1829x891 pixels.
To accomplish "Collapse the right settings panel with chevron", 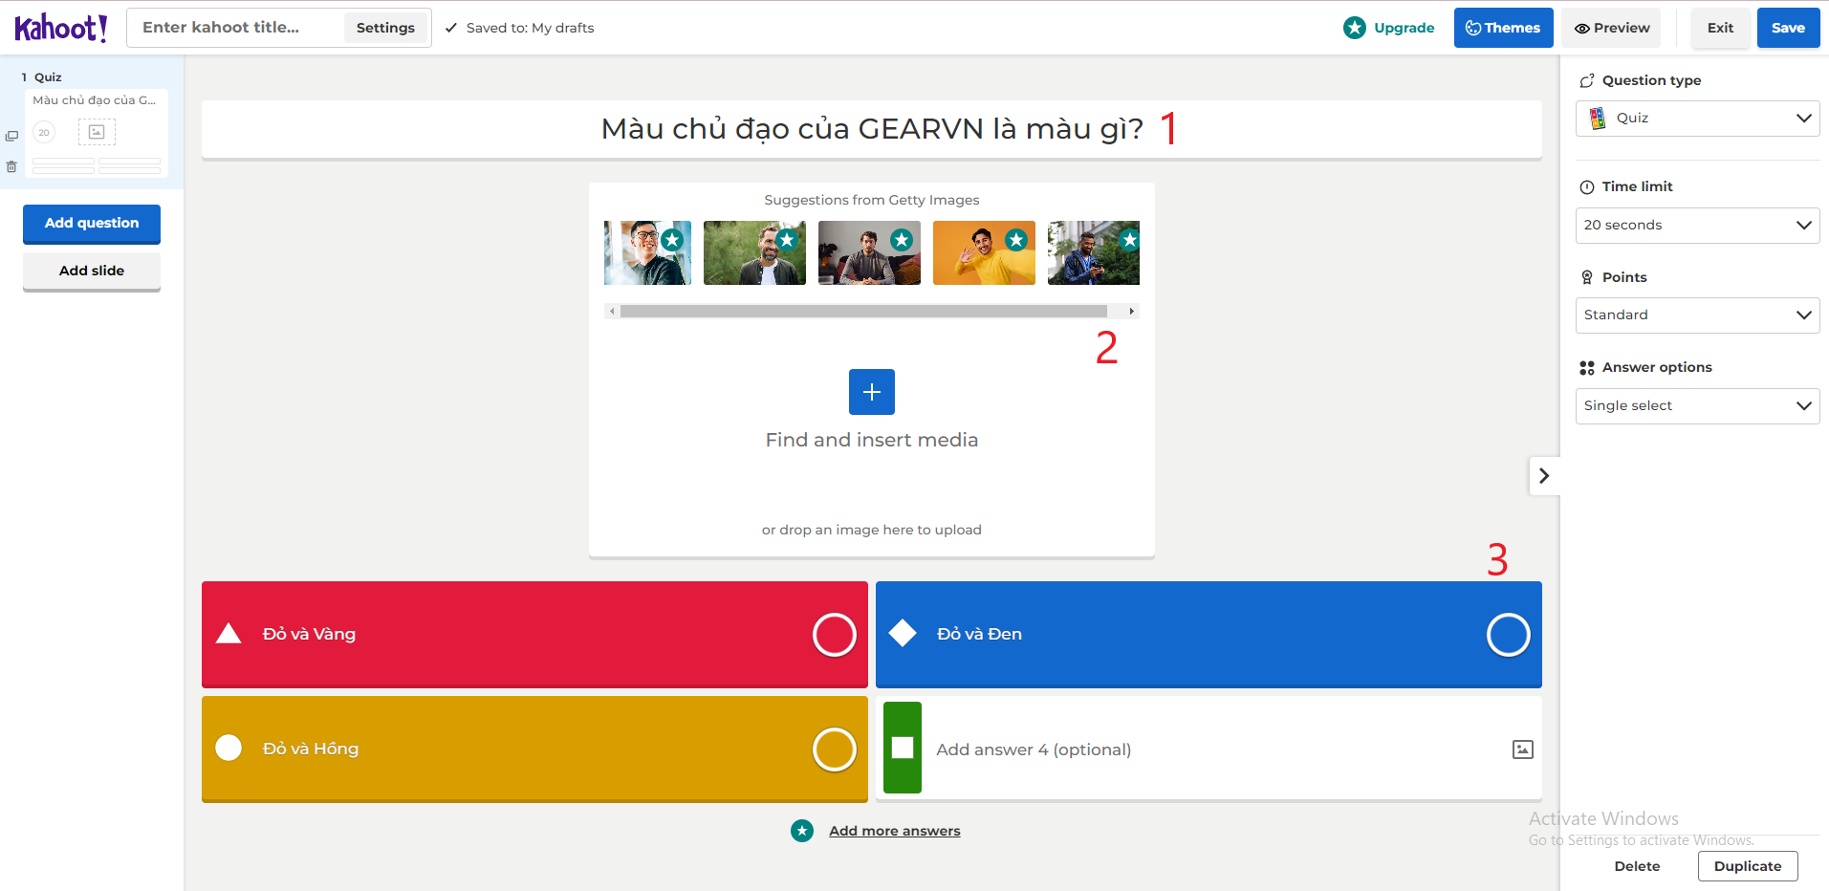I will click(1544, 475).
